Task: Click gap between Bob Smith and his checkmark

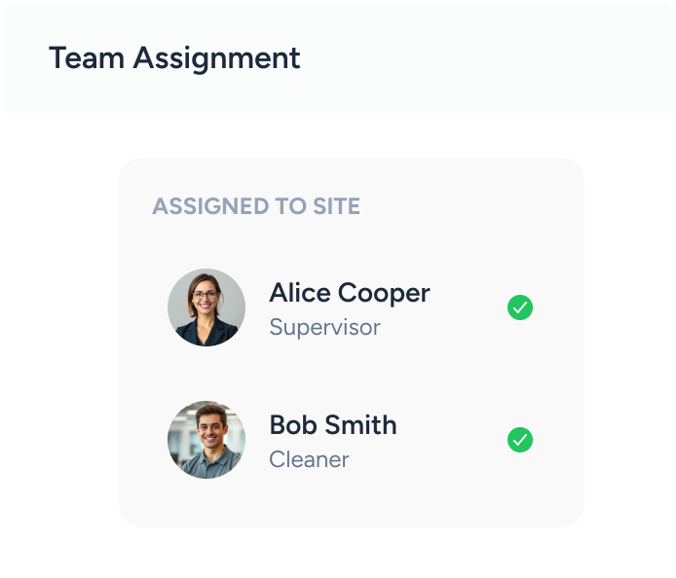Action: coord(453,440)
